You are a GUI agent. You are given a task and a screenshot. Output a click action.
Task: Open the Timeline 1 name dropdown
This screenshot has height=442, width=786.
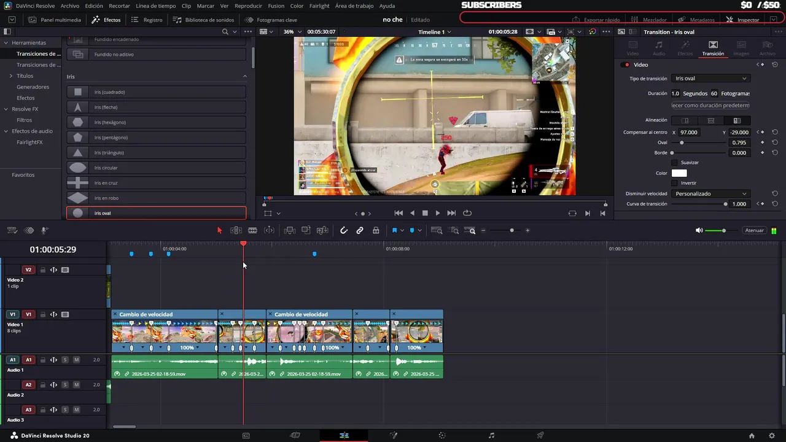435,31
